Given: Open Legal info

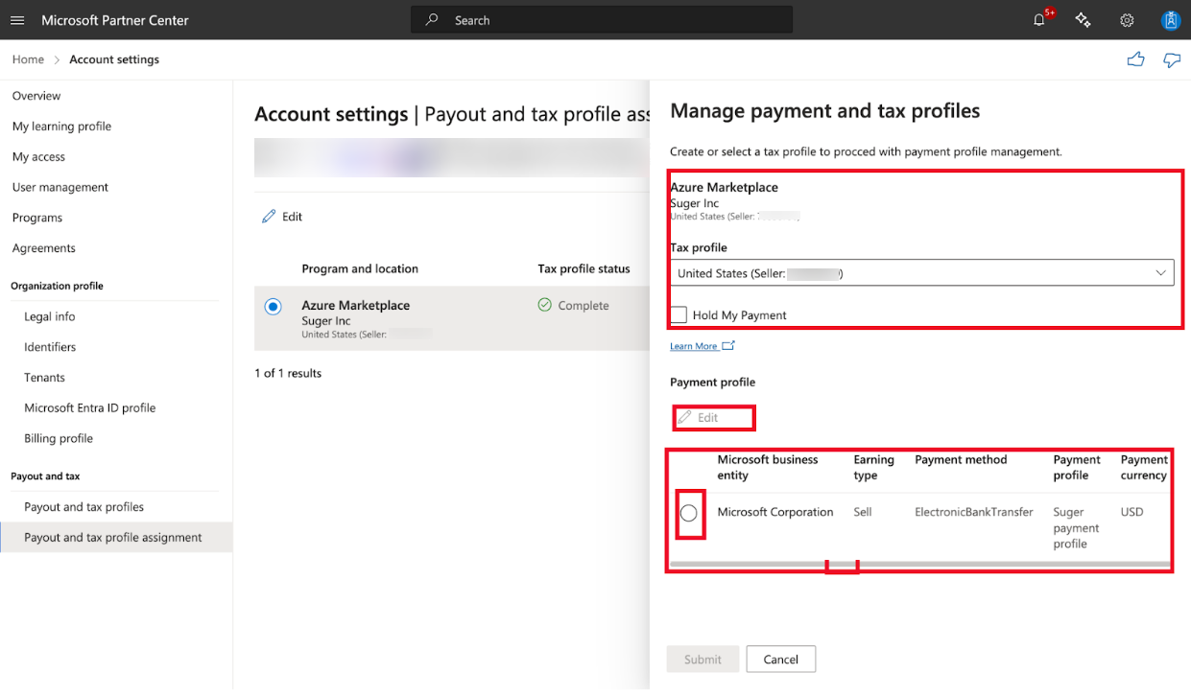Looking at the screenshot, I should click(x=50, y=316).
